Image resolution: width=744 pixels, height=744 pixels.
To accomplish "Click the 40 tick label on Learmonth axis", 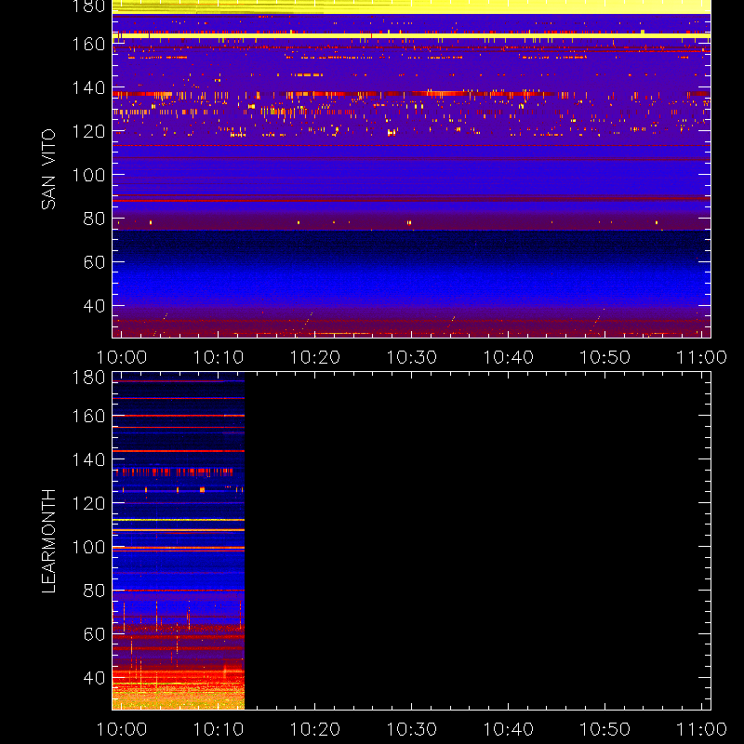I will 94,678.
